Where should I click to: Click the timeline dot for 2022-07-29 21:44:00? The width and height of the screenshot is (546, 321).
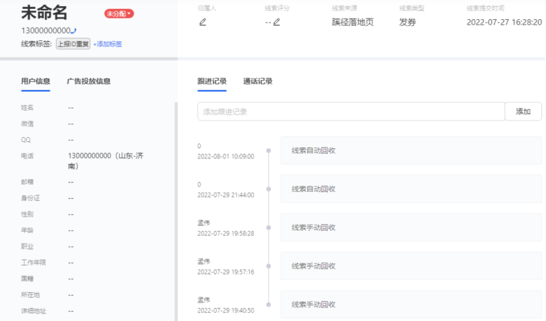tap(268, 189)
